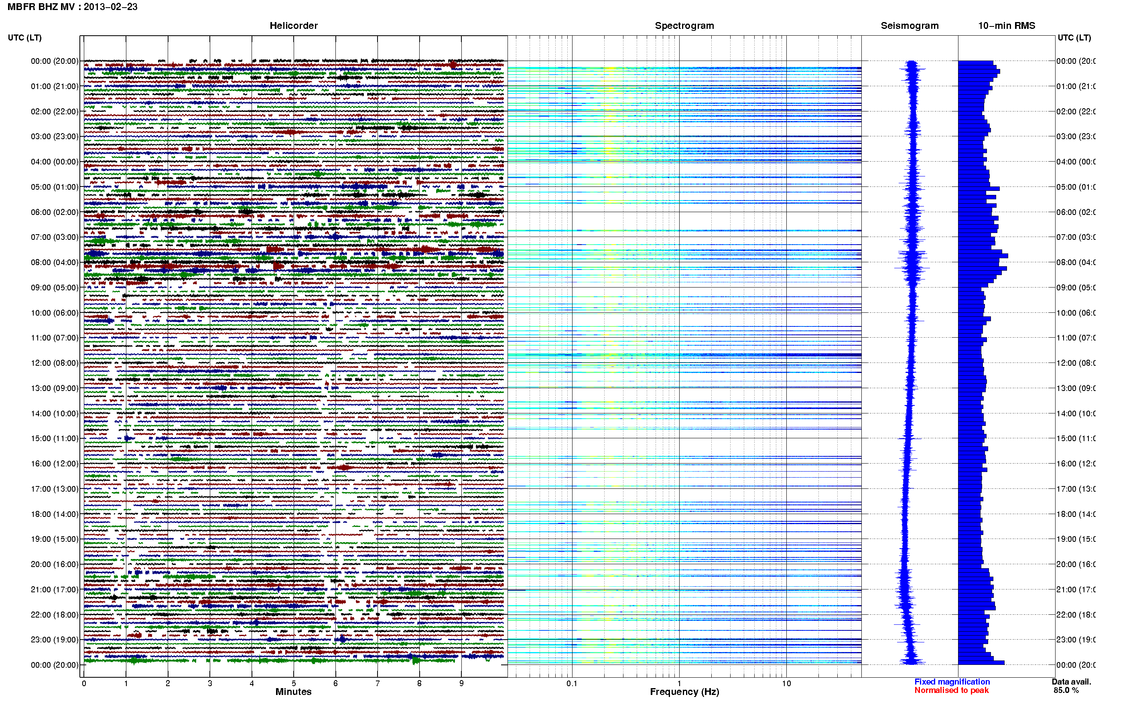Select the 'Spectrogram' panel heading
The width and height of the screenshot is (1141, 713).
[x=684, y=26]
